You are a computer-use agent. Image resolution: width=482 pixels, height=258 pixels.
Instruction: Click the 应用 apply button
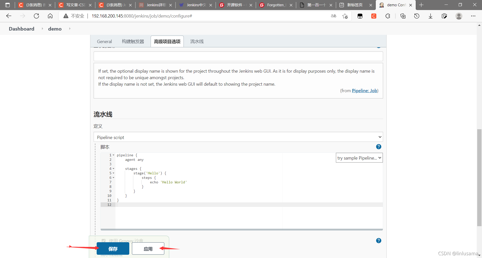(x=148, y=249)
